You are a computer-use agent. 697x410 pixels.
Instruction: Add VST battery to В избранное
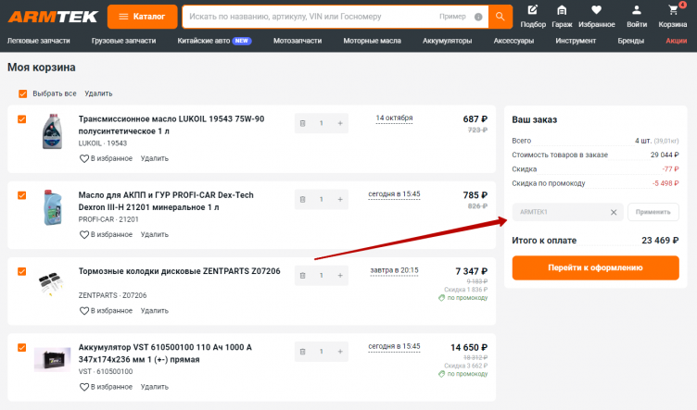(x=106, y=387)
